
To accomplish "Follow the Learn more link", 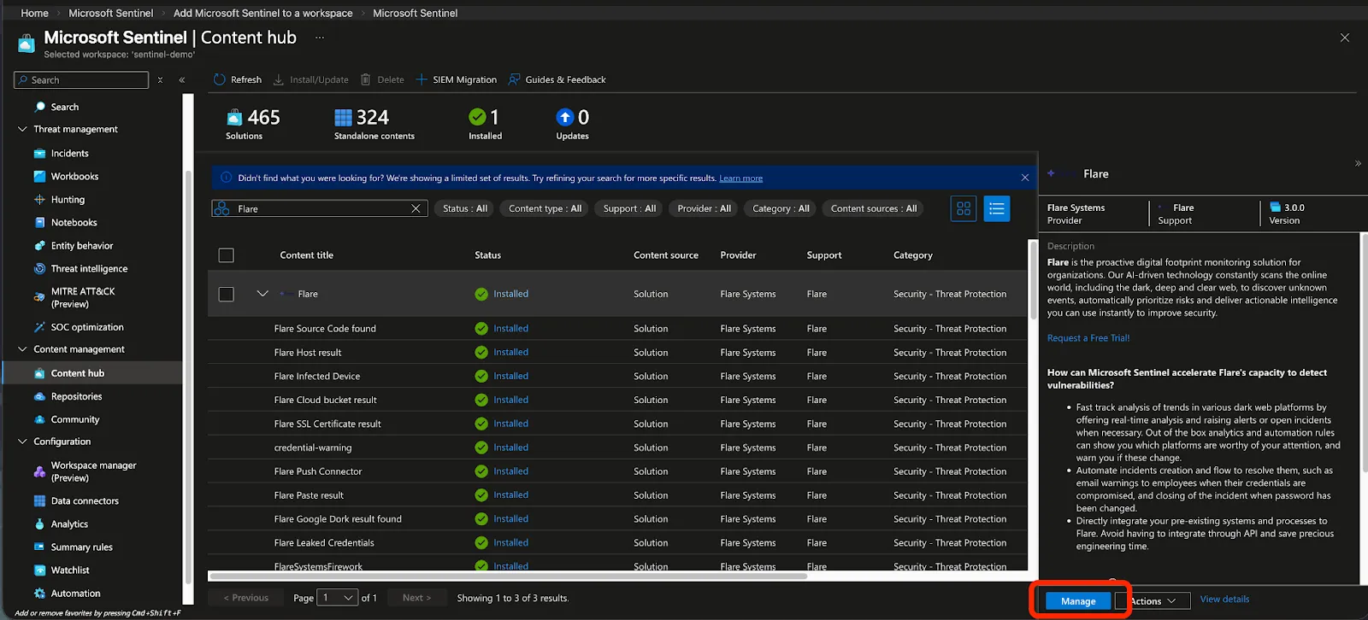I will pos(740,178).
